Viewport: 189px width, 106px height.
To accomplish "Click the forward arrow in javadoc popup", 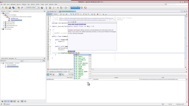I will (71, 22).
